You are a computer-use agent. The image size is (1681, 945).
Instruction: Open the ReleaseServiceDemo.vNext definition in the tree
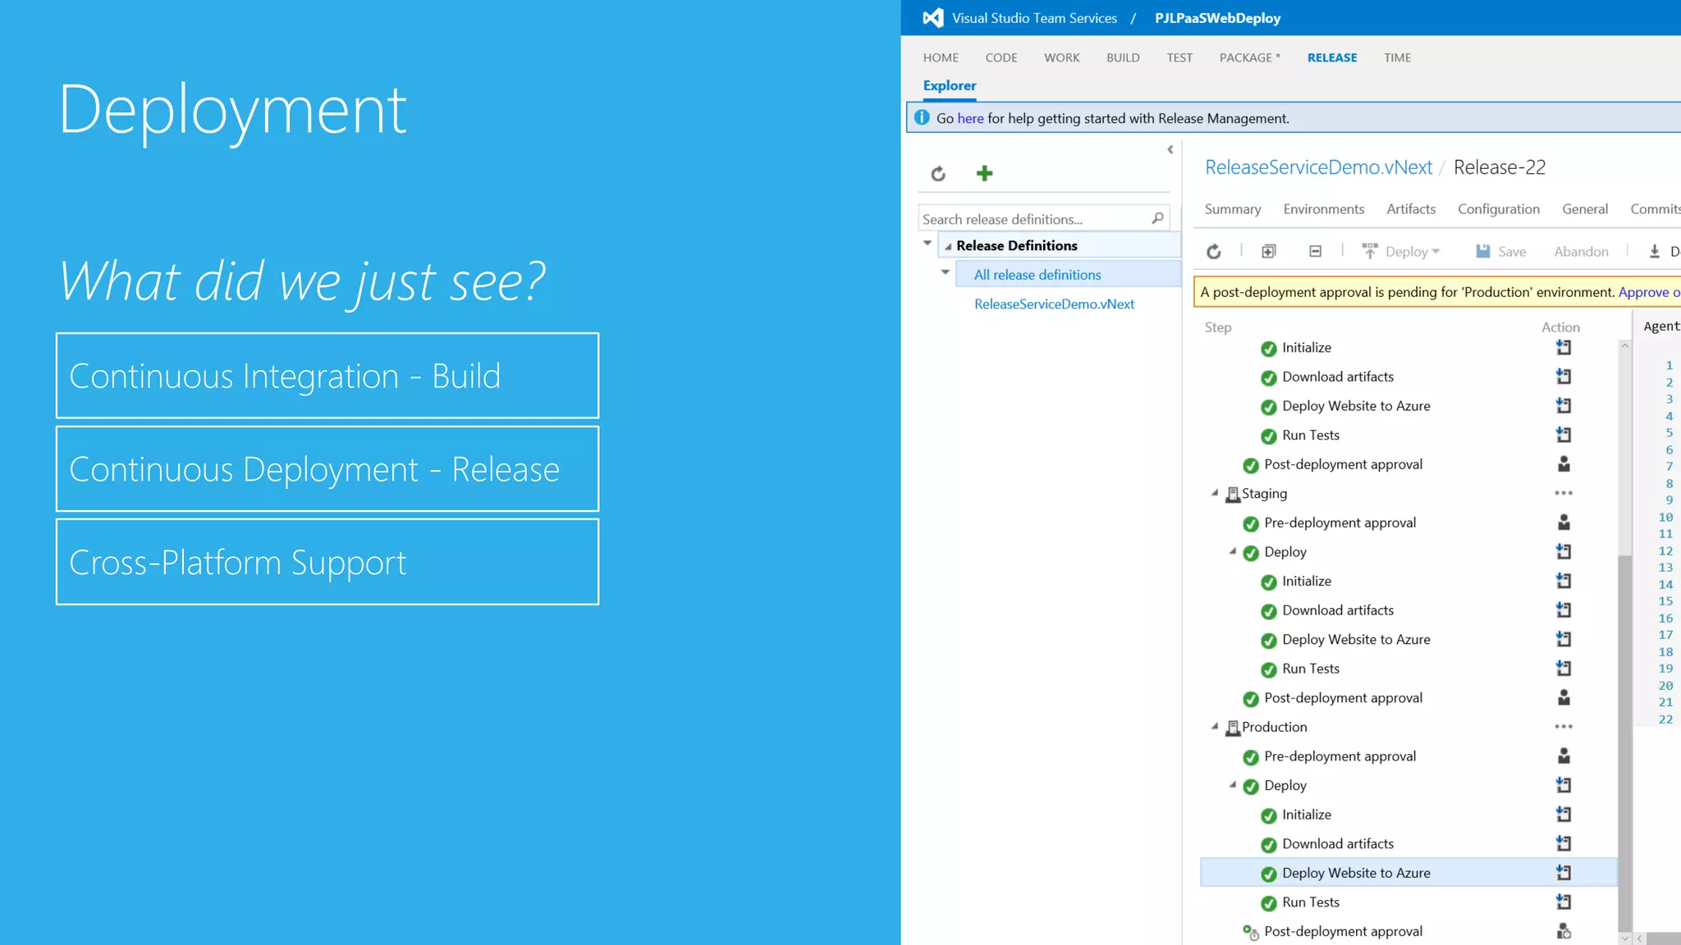[1054, 304]
